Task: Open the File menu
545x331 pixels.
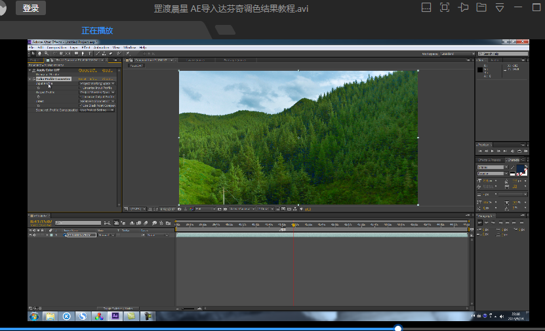Action: click(x=31, y=47)
